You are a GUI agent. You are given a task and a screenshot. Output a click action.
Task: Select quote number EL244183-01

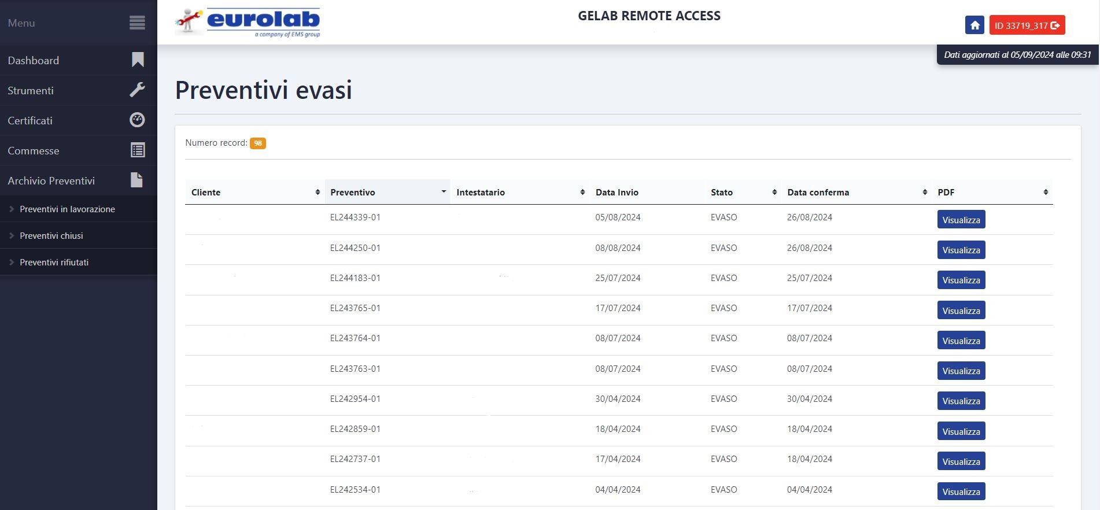[x=355, y=278]
